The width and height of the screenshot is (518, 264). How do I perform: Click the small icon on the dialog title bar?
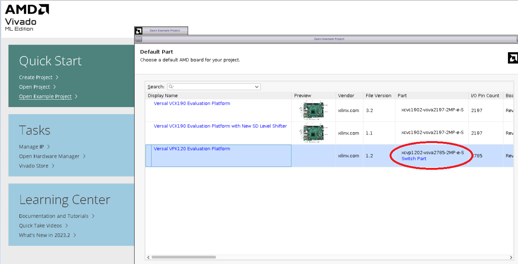click(x=139, y=39)
